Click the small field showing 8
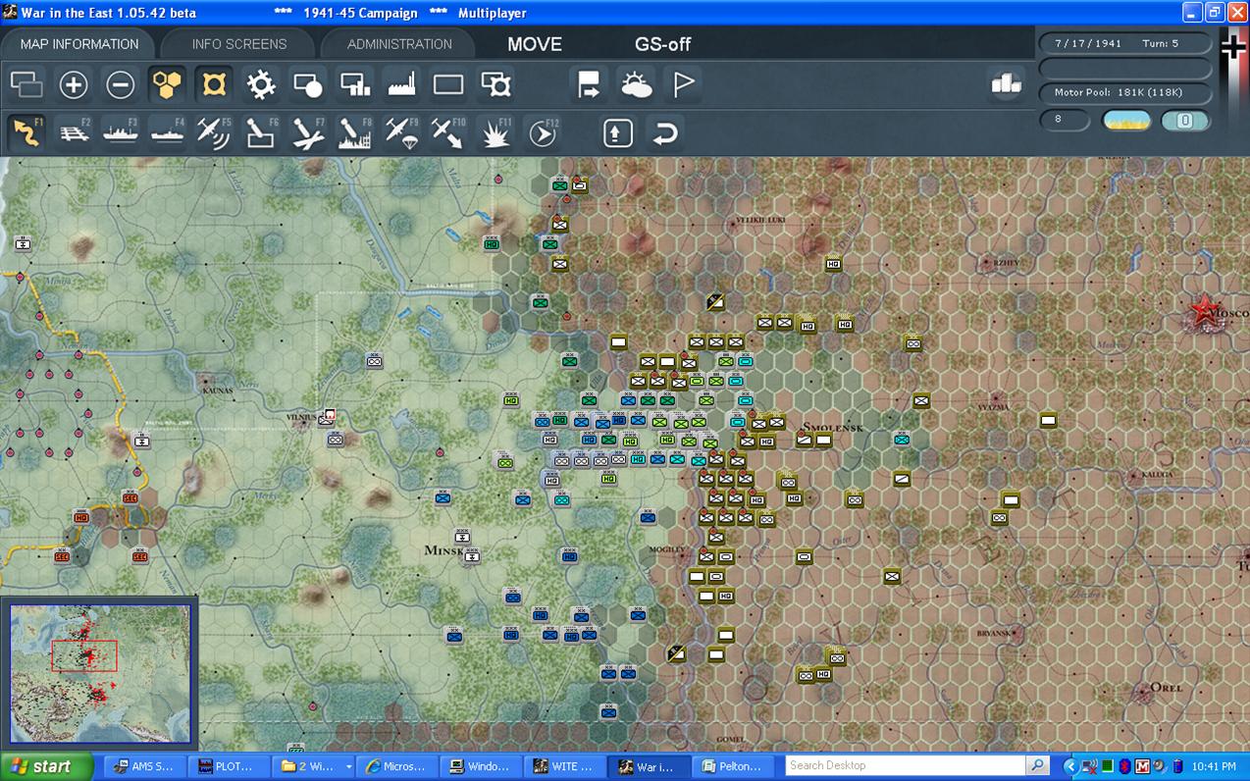 click(1065, 120)
